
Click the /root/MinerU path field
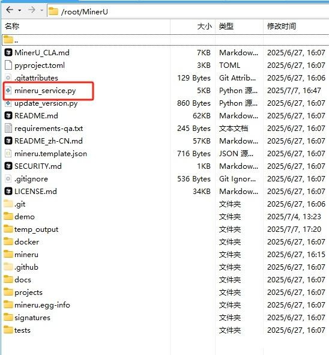[x=188, y=11]
